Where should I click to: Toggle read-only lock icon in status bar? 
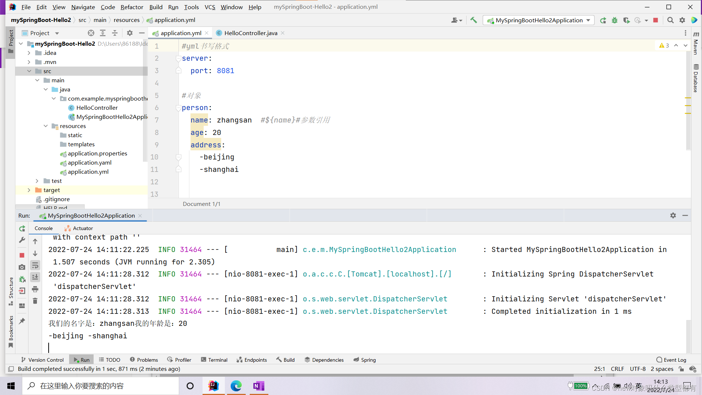point(681,369)
